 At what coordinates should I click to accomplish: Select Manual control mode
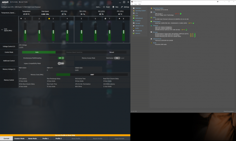(111, 52)
